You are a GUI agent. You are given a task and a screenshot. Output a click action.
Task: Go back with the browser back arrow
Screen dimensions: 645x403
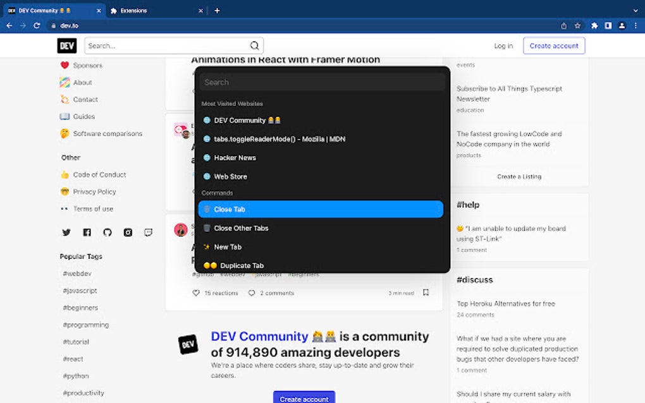[9, 25]
